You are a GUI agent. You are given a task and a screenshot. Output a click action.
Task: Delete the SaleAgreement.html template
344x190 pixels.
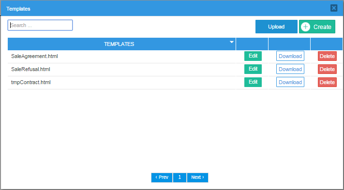pyautogui.click(x=327, y=56)
